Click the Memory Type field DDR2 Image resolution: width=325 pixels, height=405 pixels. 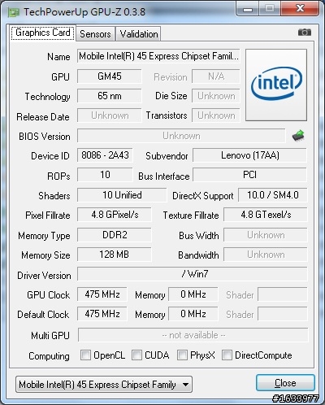(x=115, y=235)
